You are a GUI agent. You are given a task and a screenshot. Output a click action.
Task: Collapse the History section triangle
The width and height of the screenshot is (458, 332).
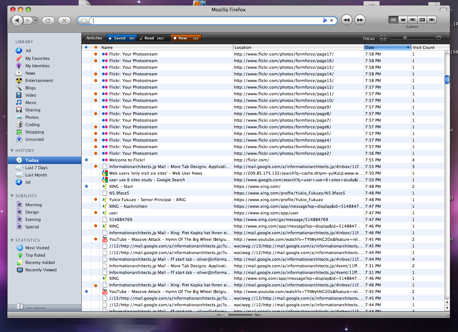click(12, 150)
